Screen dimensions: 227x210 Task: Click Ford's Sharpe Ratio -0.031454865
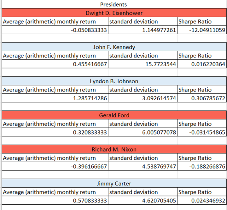click(202, 132)
